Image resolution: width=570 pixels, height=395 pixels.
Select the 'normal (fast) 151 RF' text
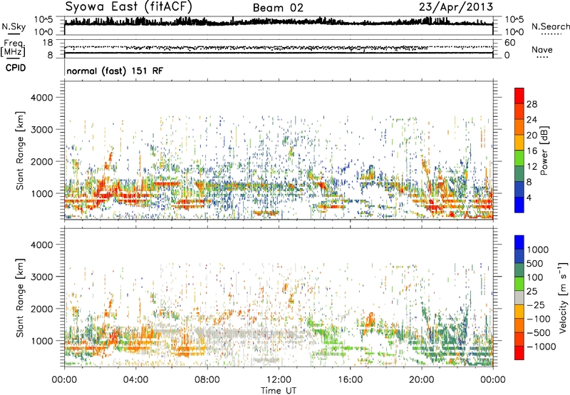click(115, 71)
